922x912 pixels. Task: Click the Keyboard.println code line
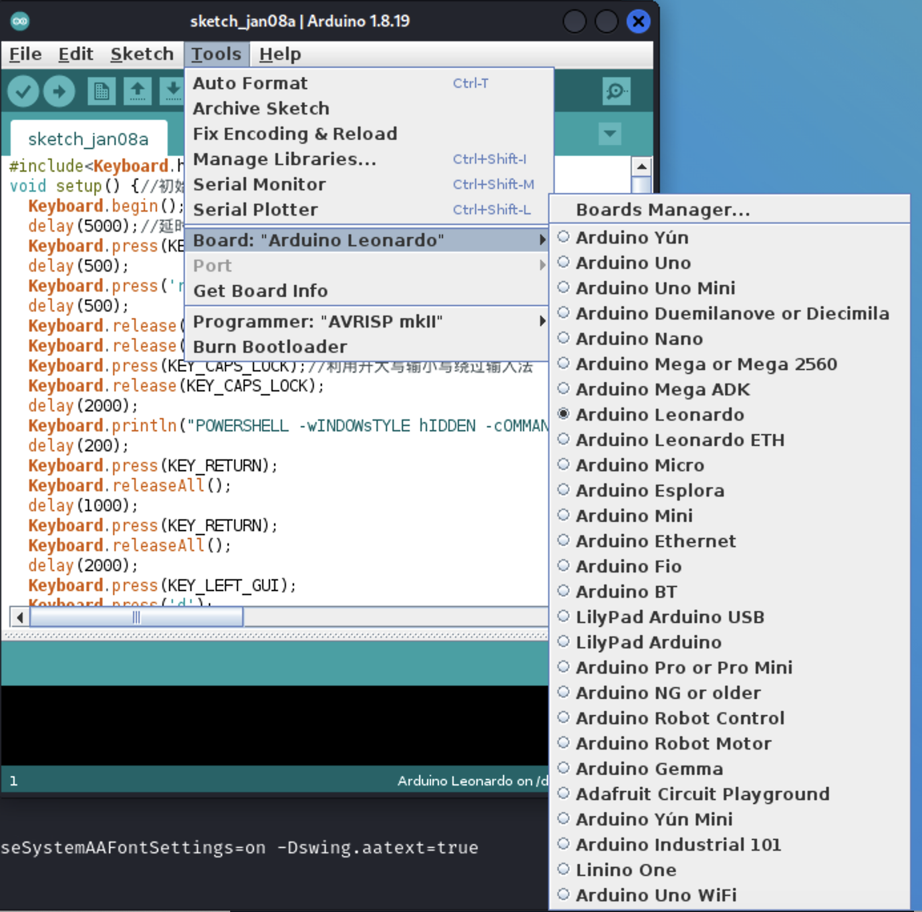tap(288, 425)
